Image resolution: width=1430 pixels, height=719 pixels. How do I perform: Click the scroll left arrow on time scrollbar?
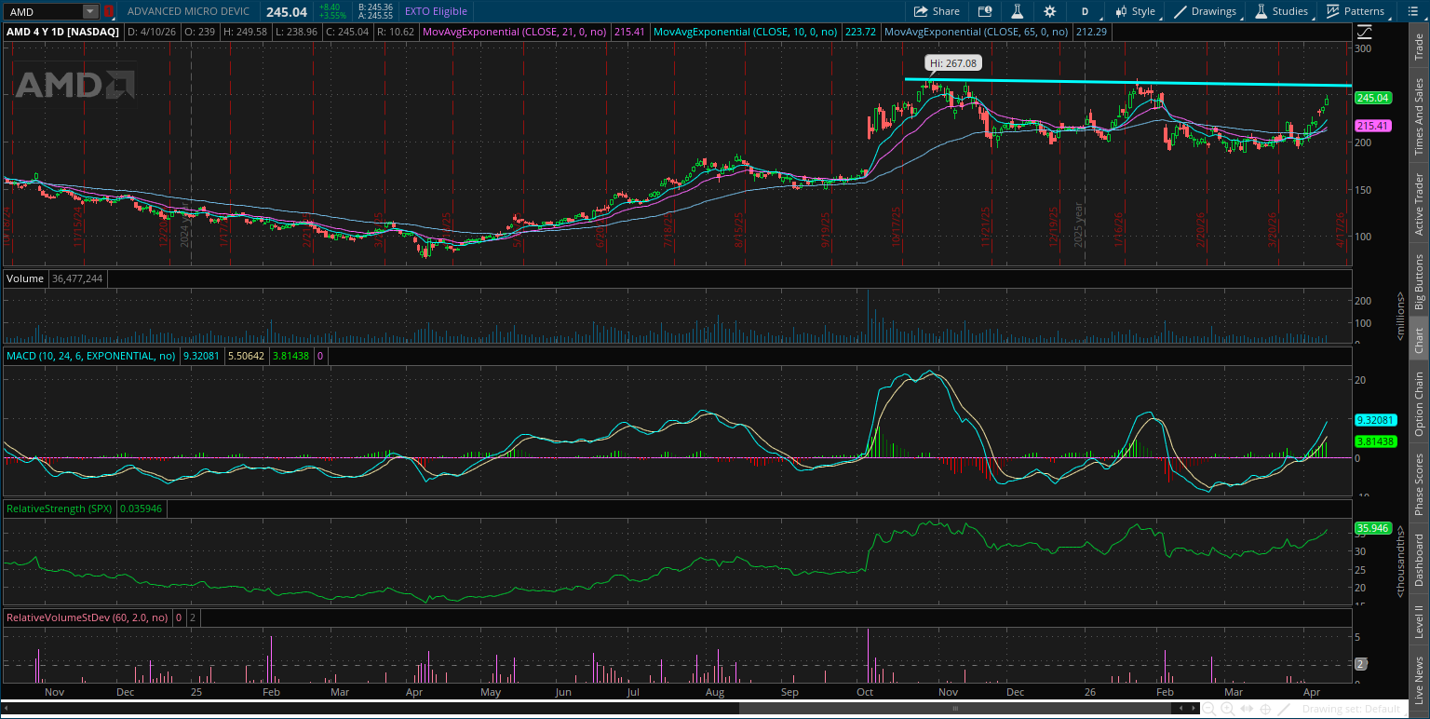click(x=1182, y=709)
